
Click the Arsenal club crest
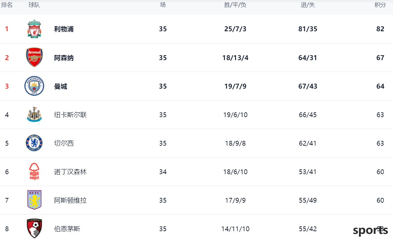coord(34,57)
